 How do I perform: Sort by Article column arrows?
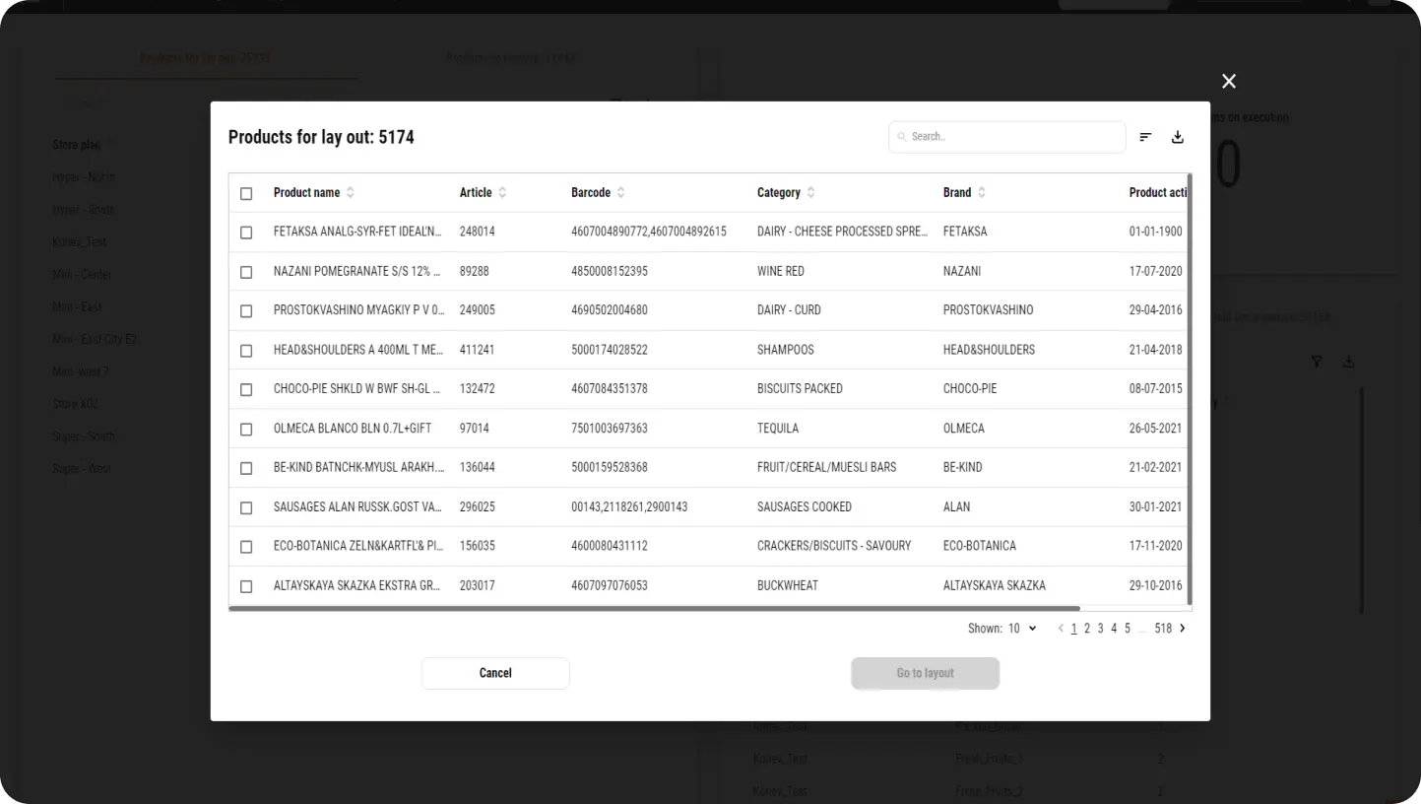502,193
